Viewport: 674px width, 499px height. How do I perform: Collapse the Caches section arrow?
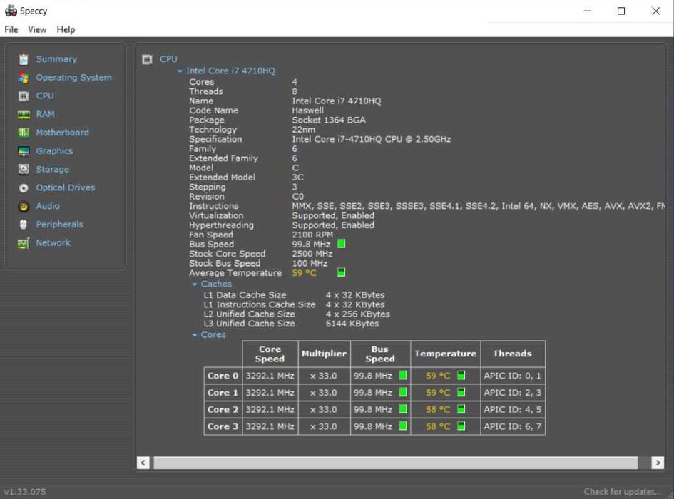click(x=195, y=284)
